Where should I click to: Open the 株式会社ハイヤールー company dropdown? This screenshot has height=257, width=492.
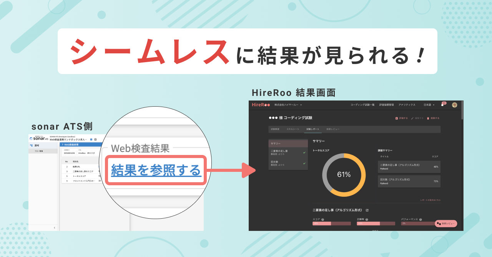[288, 105]
